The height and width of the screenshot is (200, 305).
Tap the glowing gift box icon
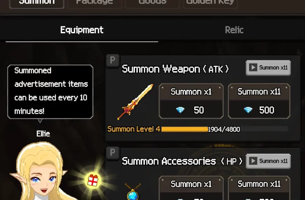(x=93, y=180)
